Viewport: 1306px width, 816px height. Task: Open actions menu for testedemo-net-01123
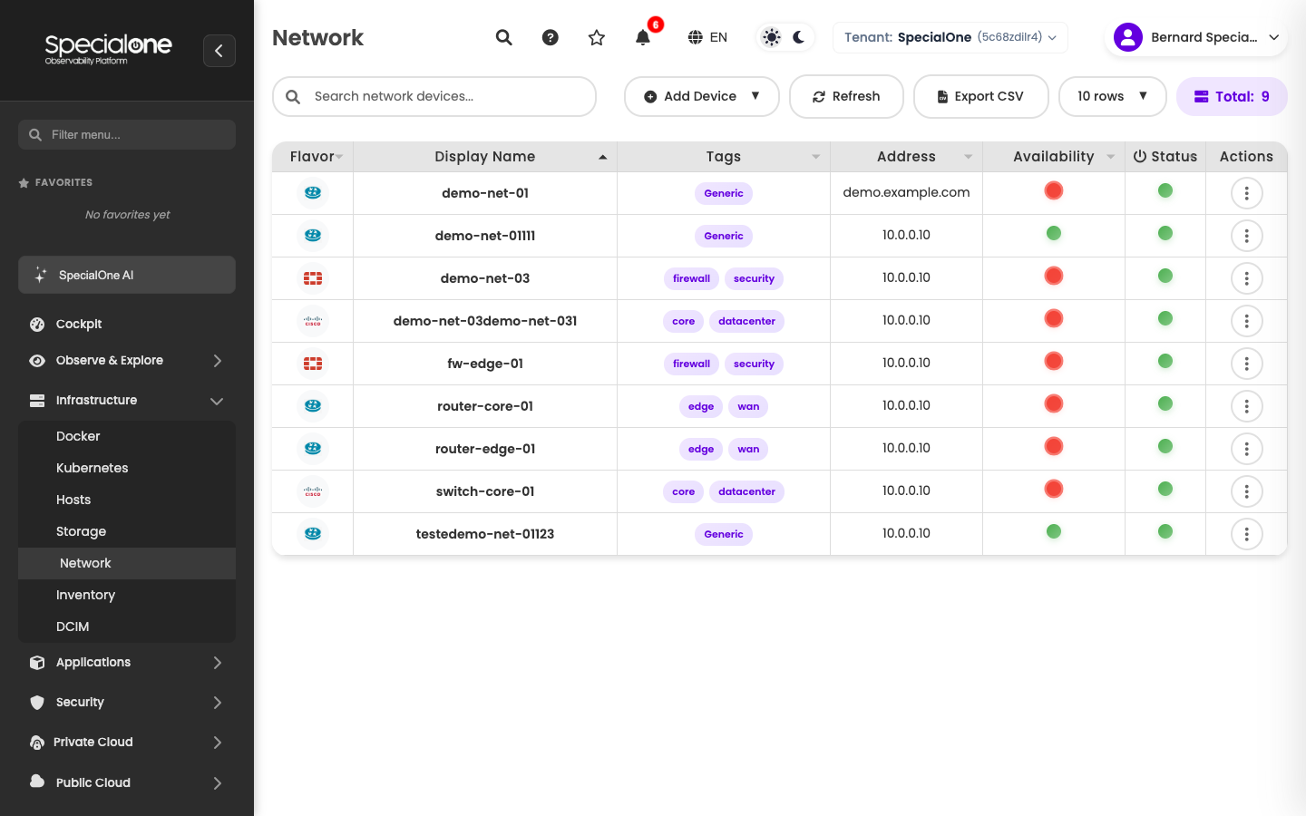tap(1247, 534)
